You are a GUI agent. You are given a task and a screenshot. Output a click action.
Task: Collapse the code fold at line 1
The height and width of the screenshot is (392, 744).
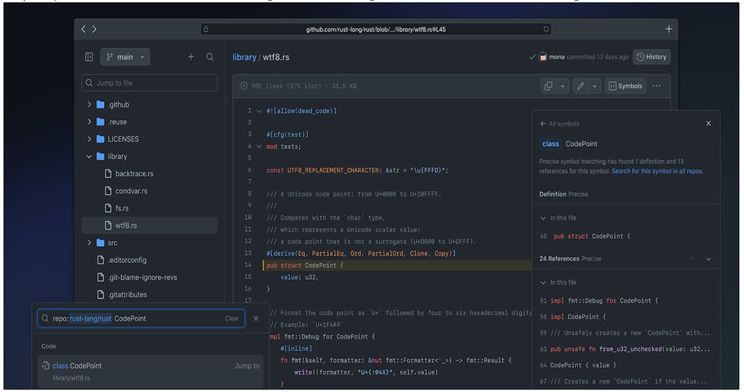click(x=259, y=110)
